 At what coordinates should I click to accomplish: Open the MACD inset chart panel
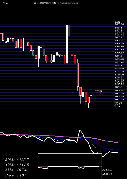(70, 166)
